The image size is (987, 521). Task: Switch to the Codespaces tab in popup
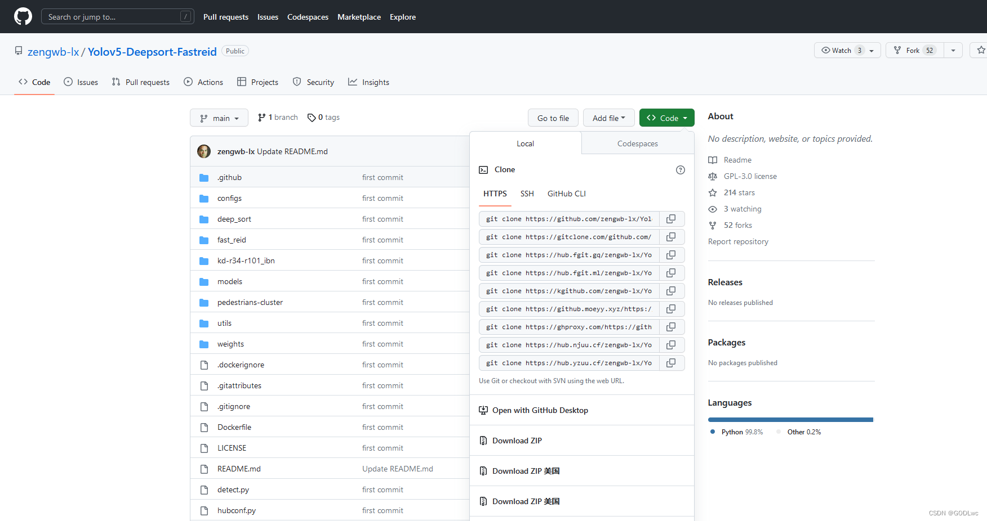(637, 143)
